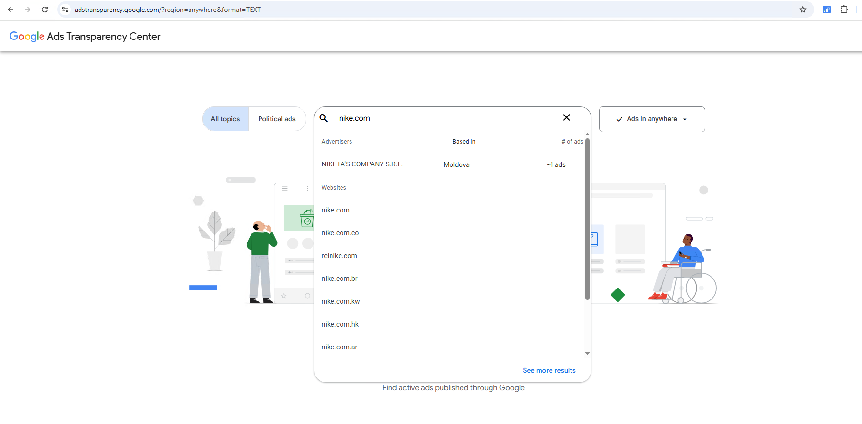This screenshot has height=424, width=862.
Task: Choose website suggestion nike.com.hk
Action: pyautogui.click(x=449, y=324)
